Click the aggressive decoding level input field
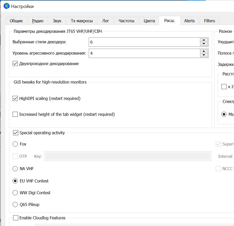This screenshot has height=226, width=234. (x=144, y=53)
